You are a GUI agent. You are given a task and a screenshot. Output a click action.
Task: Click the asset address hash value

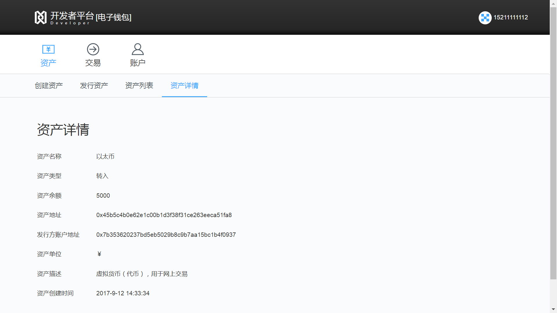164,215
